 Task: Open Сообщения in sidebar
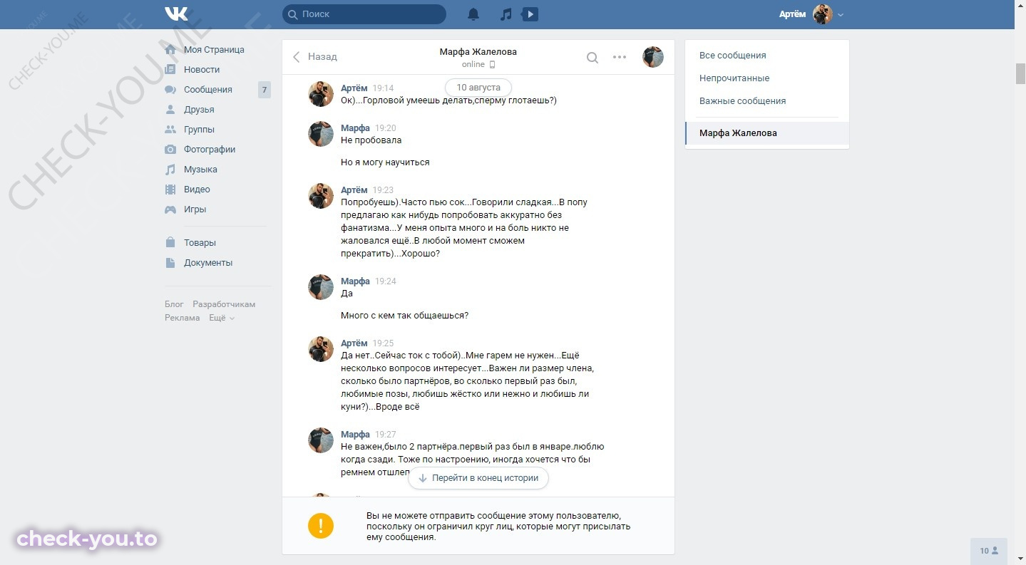208,90
